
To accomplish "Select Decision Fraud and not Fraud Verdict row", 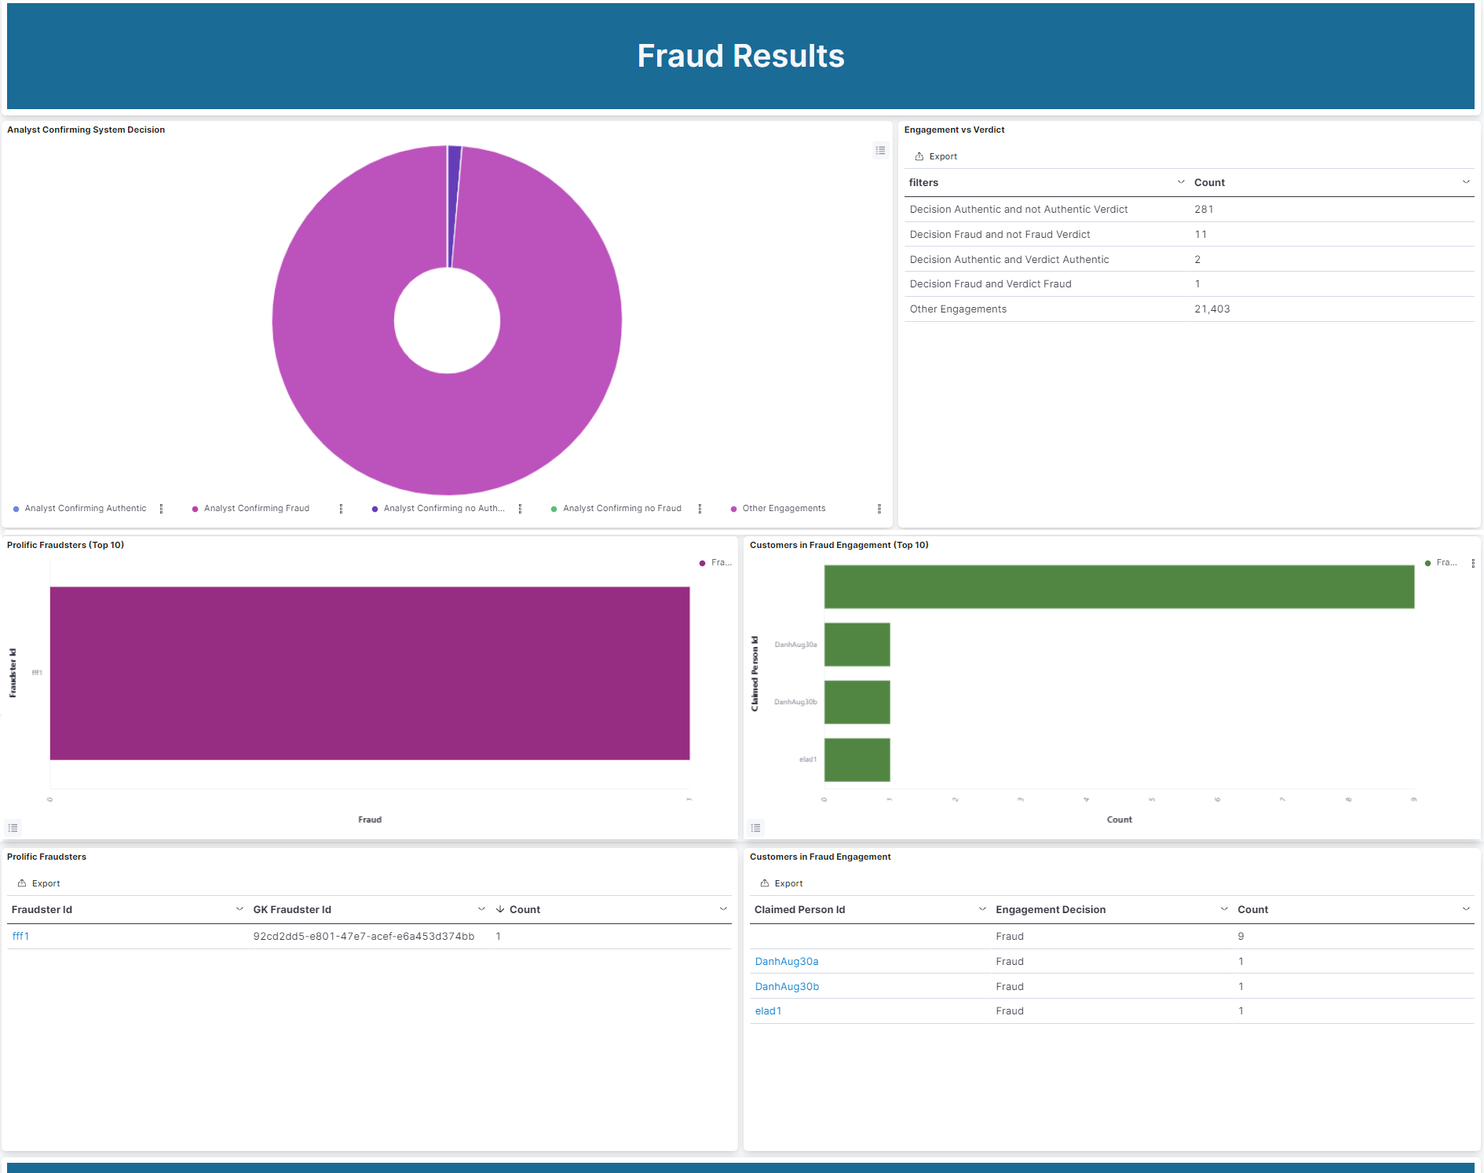I will coord(1190,235).
